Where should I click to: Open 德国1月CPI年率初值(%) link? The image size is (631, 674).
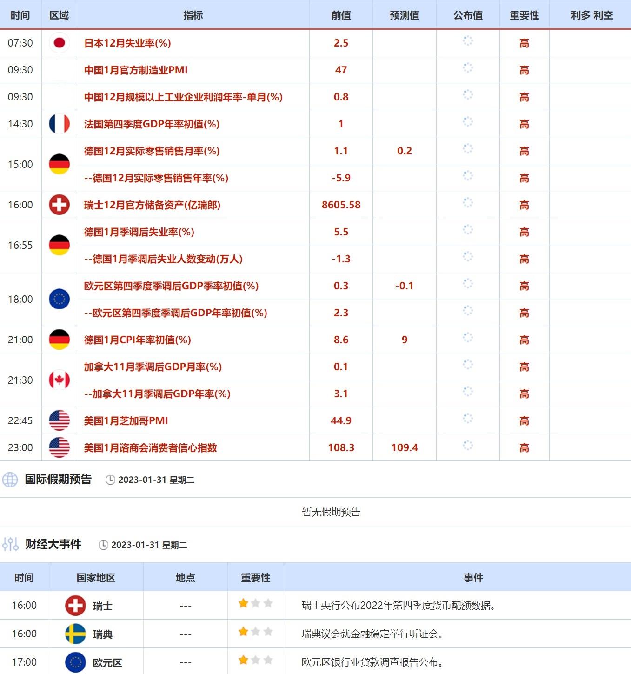click(x=138, y=340)
